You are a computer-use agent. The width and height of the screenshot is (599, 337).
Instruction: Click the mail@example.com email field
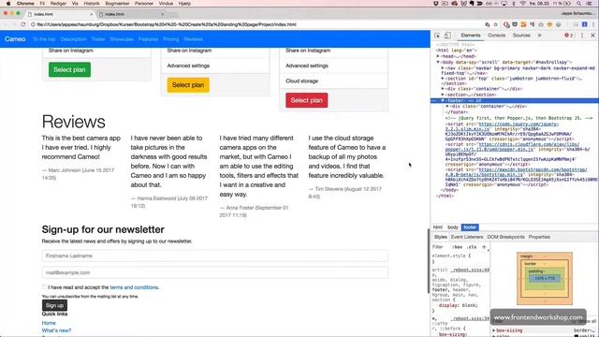[215, 272]
